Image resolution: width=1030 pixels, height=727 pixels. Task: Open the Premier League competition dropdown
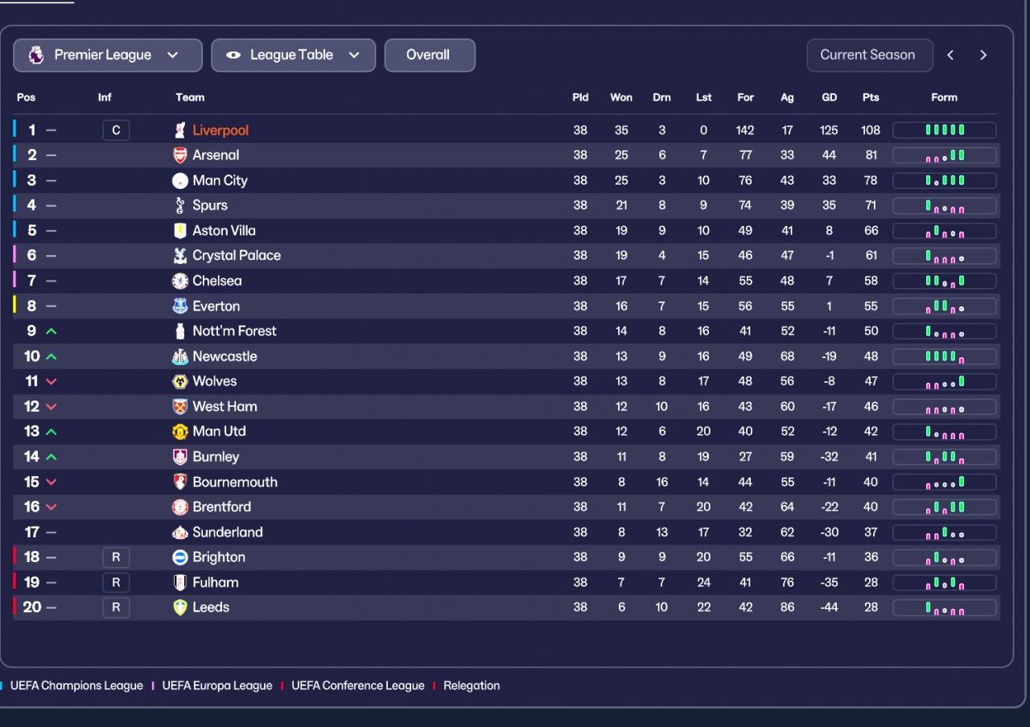click(x=108, y=55)
